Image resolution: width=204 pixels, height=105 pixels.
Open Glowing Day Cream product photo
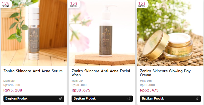(170, 33)
